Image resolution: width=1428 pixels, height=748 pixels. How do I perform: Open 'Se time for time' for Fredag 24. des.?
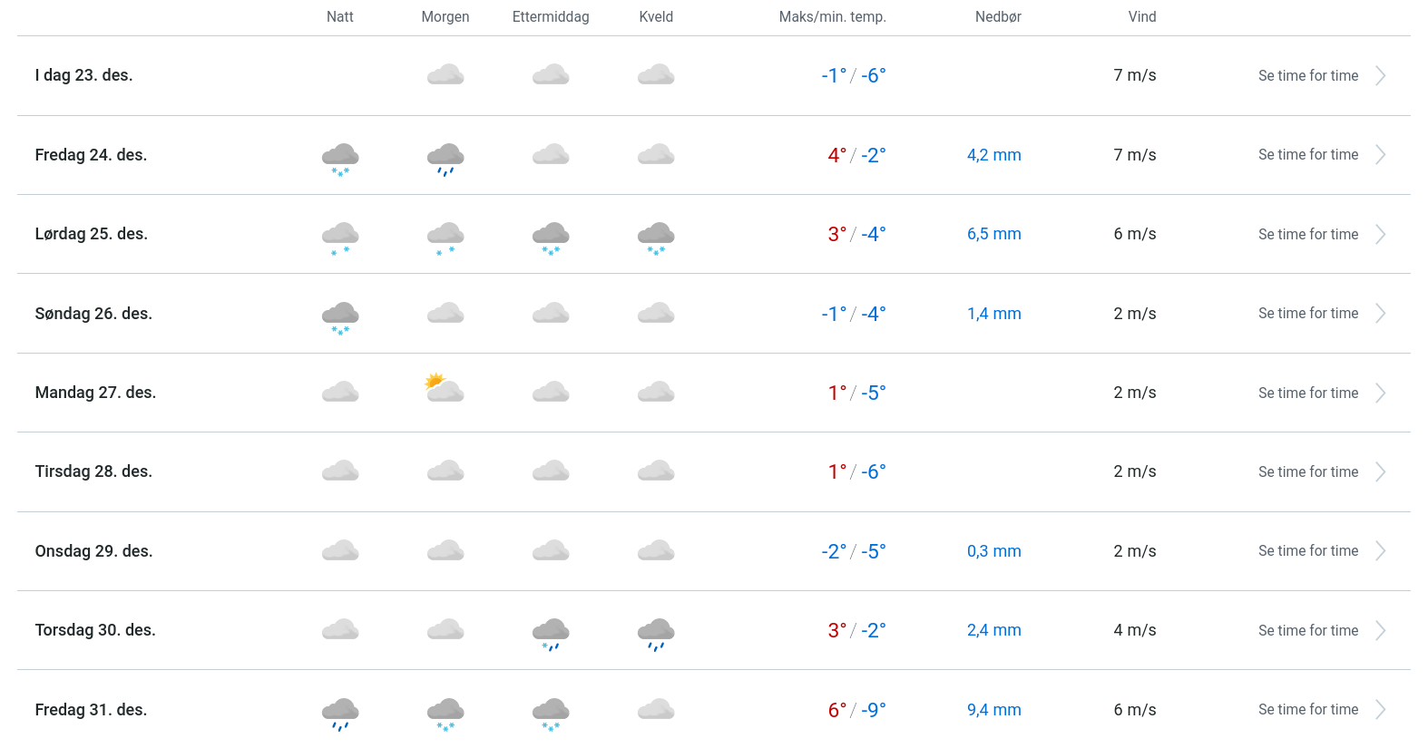point(1307,155)
